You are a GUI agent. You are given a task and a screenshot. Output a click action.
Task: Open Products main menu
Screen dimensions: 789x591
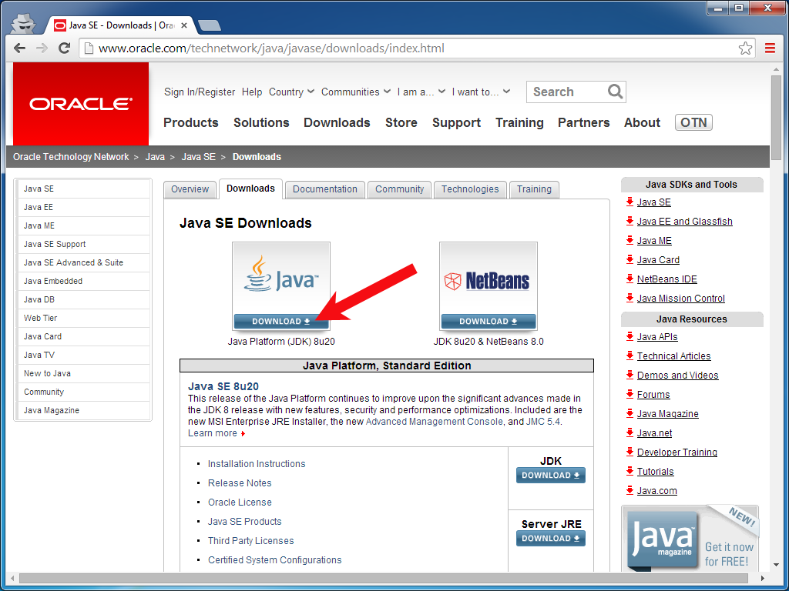191,122
